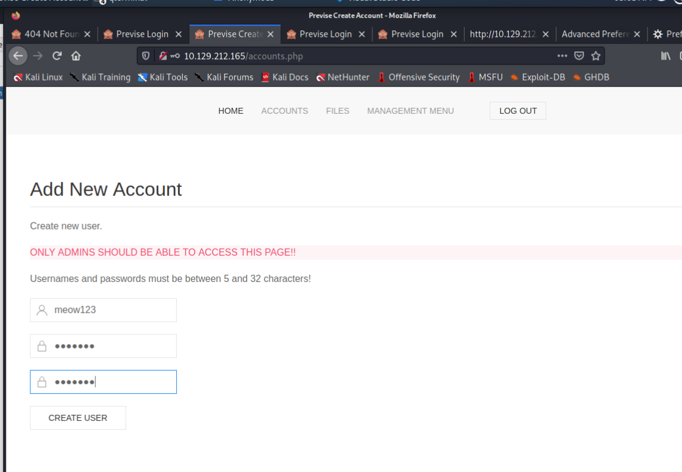
Task: Reload the current page
Action: [x=57, y=56]
